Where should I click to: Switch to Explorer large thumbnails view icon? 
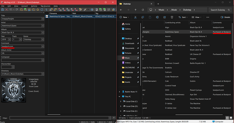(x=231, y=118)
